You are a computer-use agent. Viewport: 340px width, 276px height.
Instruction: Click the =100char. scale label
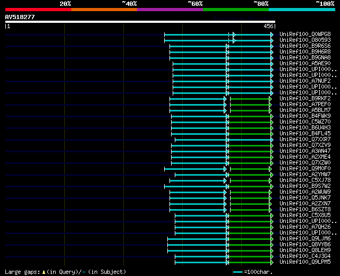point(258,272)
